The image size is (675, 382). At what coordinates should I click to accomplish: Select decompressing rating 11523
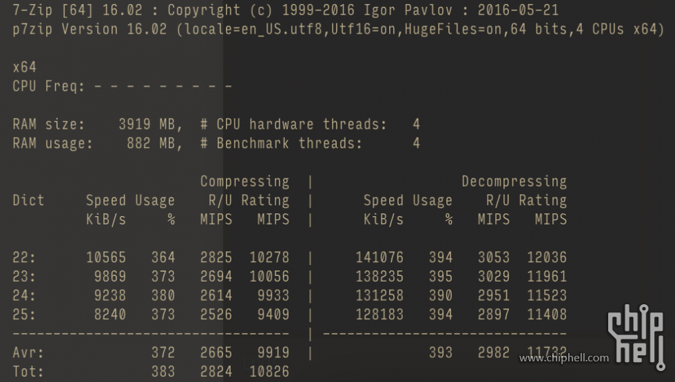[x=547, y=295]
